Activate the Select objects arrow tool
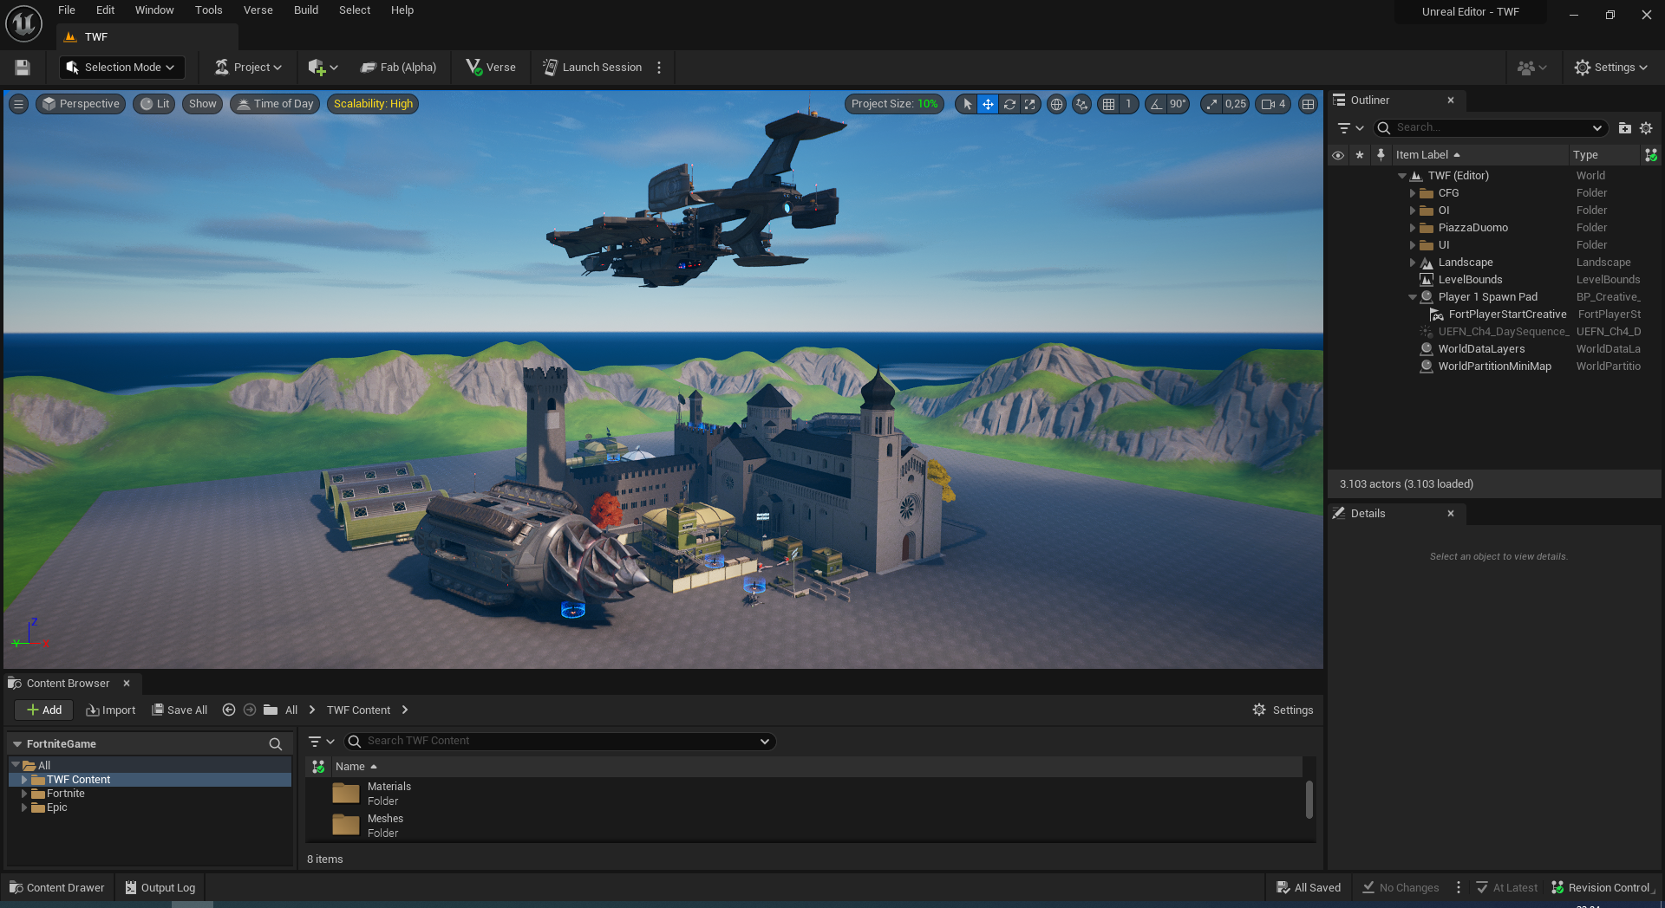Image resolution: width=1665 pixels, height=908 pixels. click(x=967, y=104)
